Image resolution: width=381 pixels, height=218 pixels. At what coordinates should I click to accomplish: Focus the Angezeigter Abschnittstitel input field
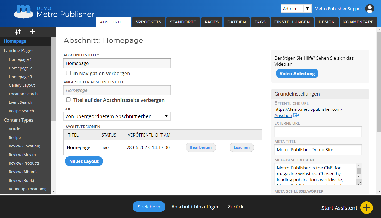pyautogui.click(x=117, y=90)
